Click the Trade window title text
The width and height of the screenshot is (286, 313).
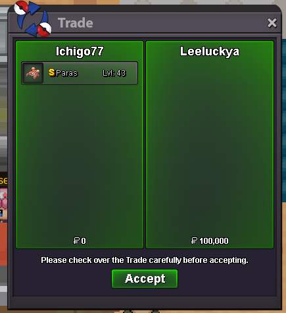click(76, 23)
